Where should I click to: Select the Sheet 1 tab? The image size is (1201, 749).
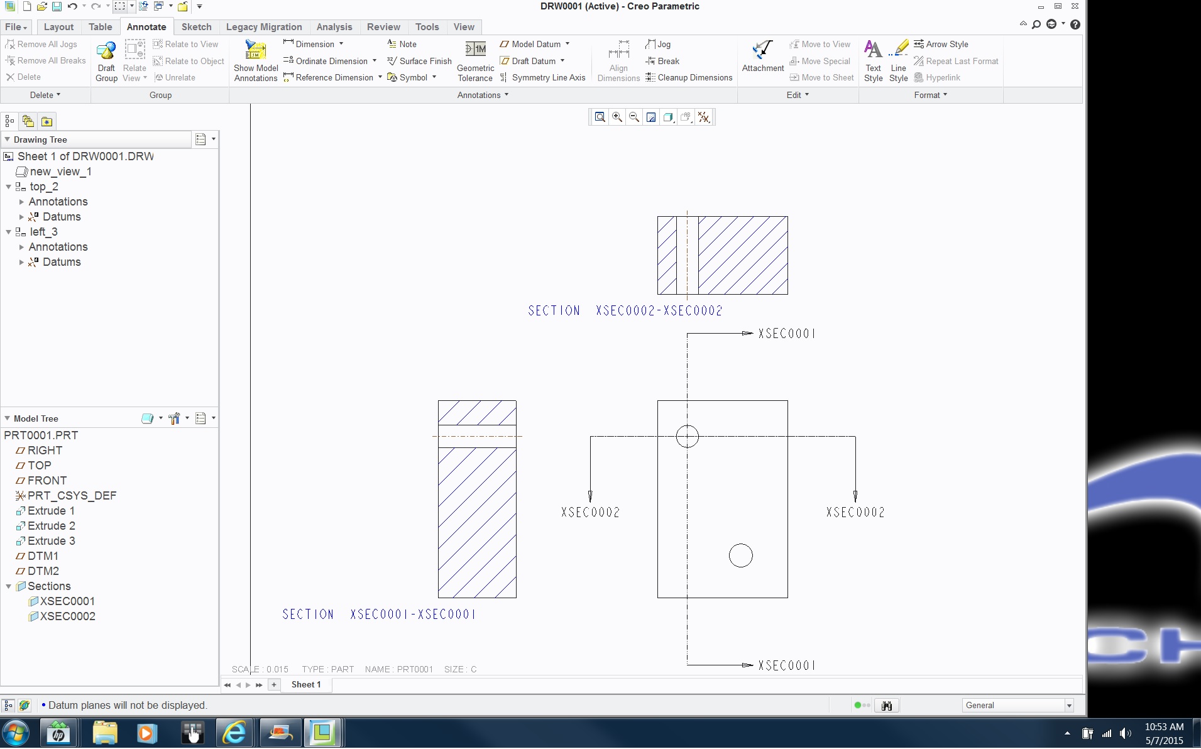click(x=306, y=684)
